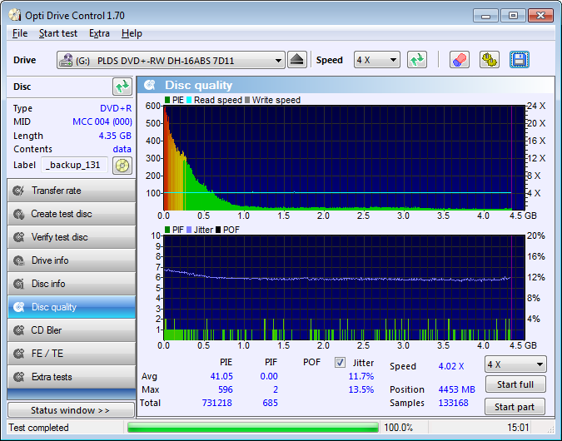Click the Length value 4.35 GB
The width and height of the screenshot is (562, 441).
[x=115, y=136]
